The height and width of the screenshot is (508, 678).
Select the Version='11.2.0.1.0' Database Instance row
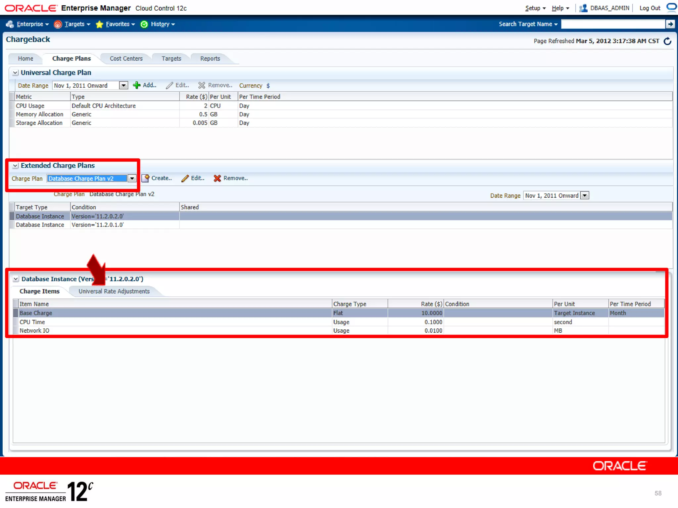tap(97, 225)
